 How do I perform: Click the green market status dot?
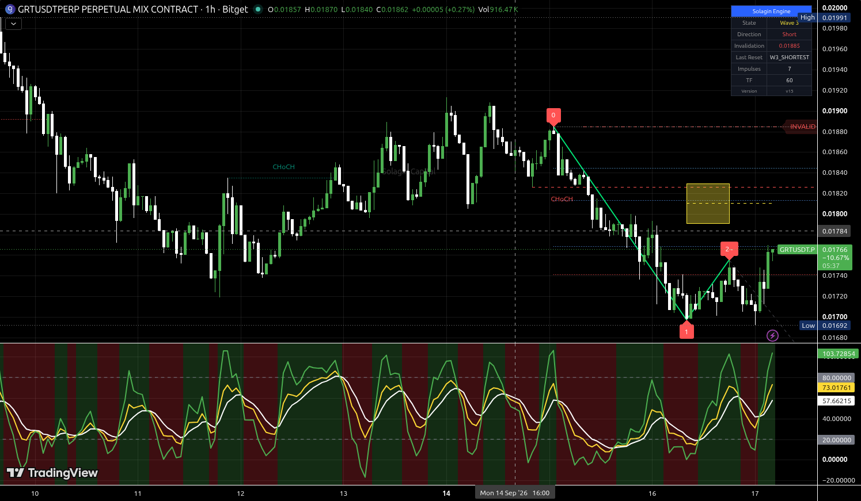point(257,9)
